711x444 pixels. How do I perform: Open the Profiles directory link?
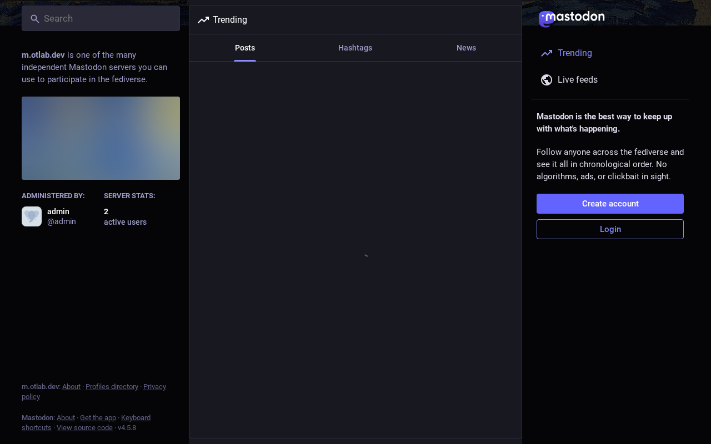112,387
